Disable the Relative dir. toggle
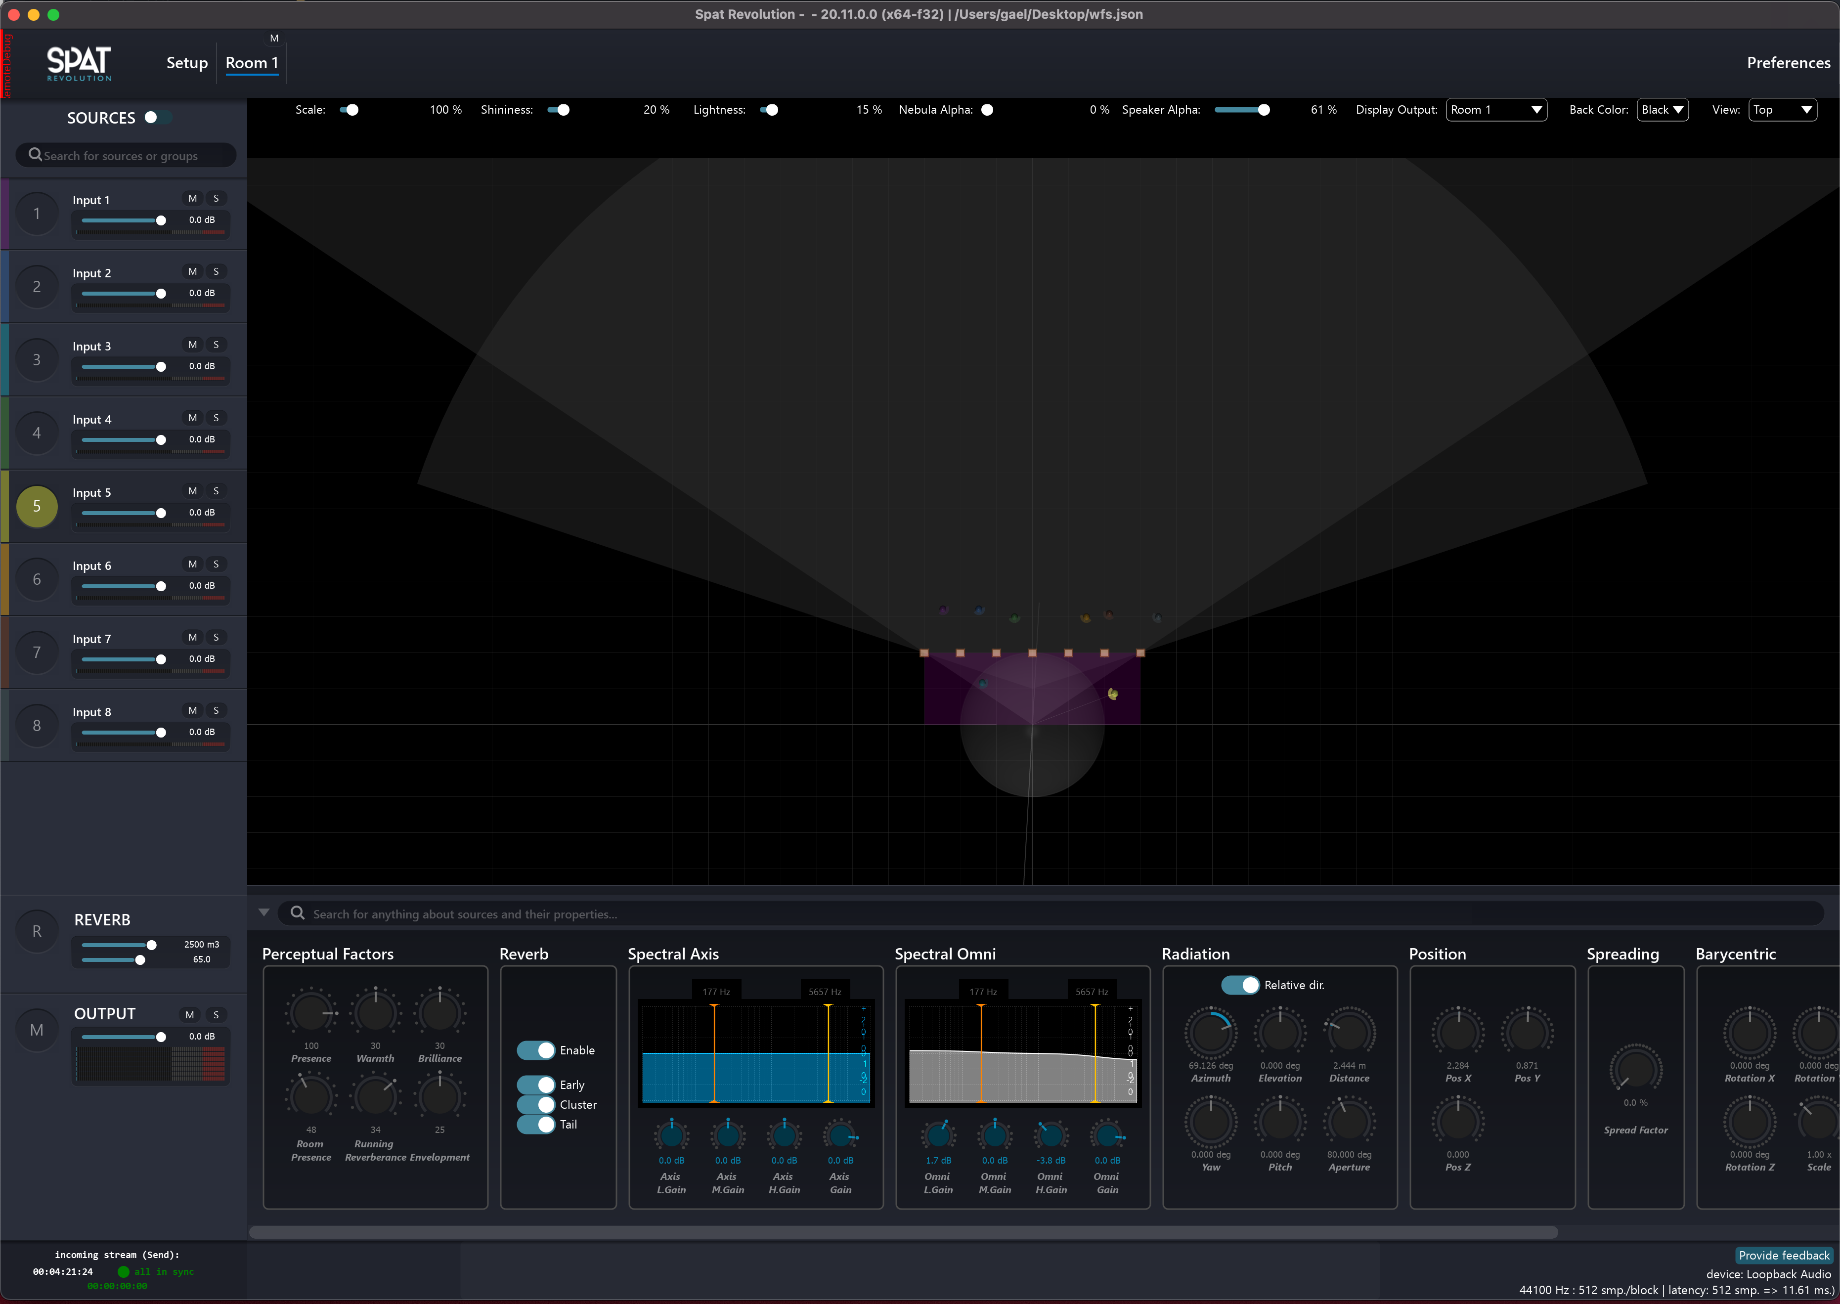The image size is (1840, 1304). (x=1240, y=985)
